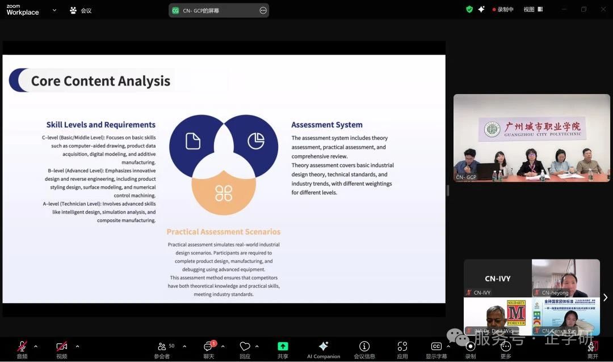
Task: Click the green encryption shield icon
Action: coord(469,10)
